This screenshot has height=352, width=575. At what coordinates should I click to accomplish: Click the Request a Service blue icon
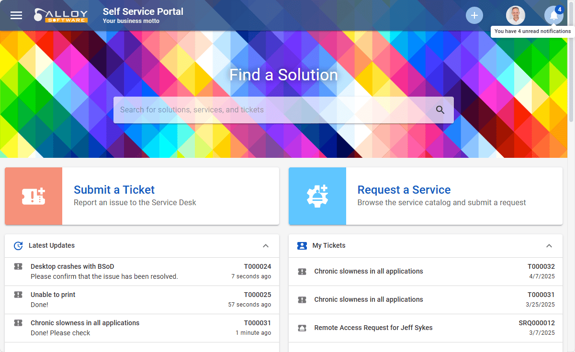317,196
